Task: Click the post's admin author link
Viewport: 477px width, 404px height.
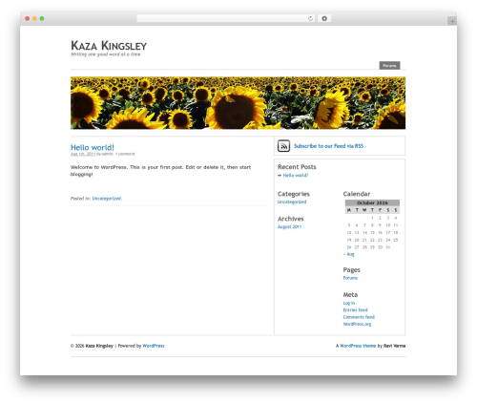Action: click(x=107, y=154)
